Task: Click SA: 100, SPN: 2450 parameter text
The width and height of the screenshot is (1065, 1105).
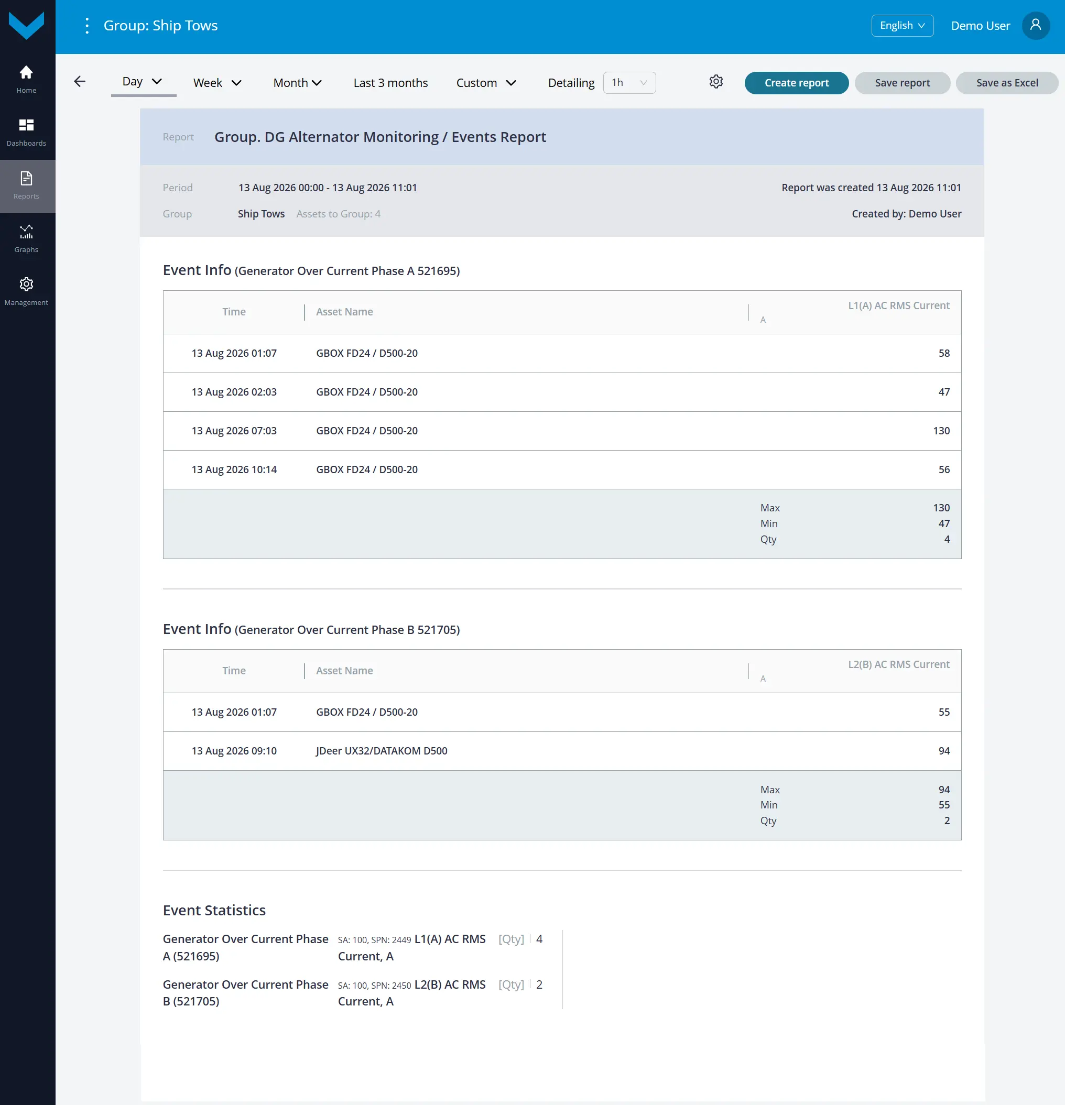Action: click(374, 986)
